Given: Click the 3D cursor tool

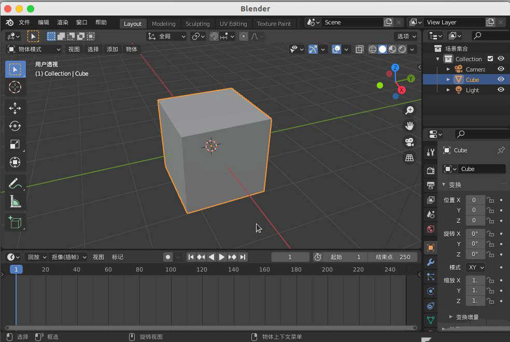Looking at the screenshot, I should [15, 87].
